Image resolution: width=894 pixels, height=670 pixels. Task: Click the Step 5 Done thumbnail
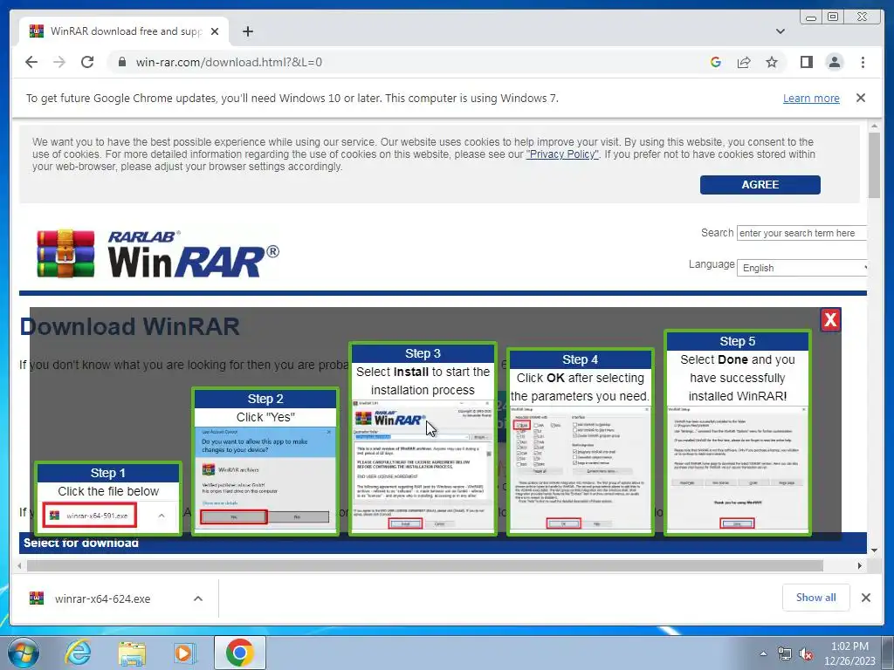(737, 433)
